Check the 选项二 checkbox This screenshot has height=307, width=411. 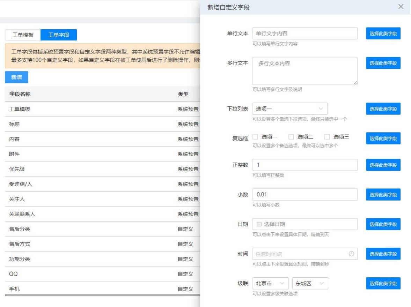coord(291,137)
